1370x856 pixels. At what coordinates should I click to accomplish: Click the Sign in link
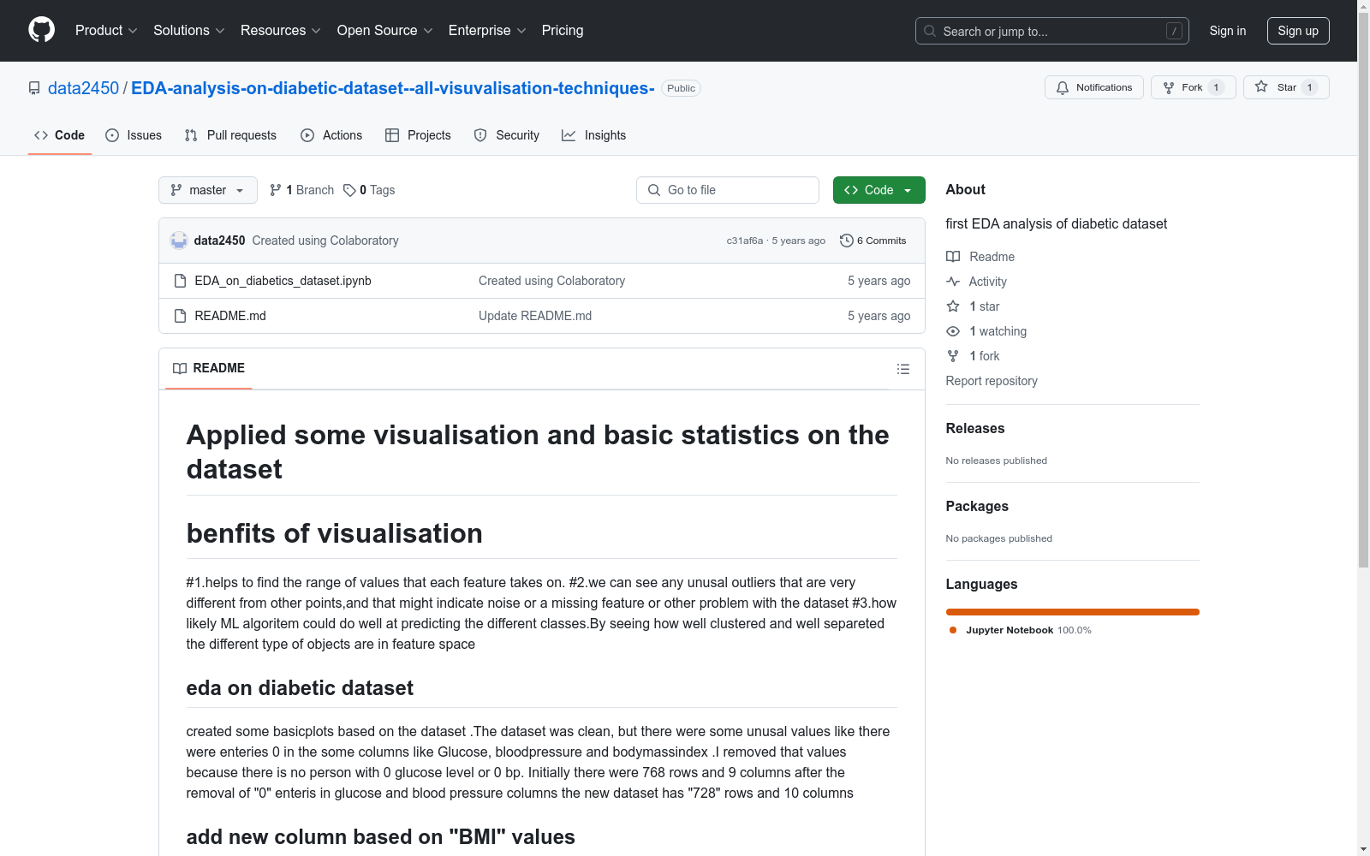1228,31
